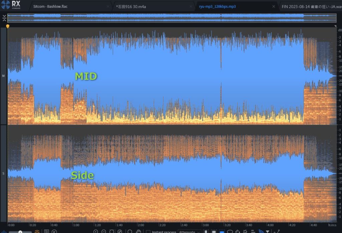Switch to the Sitcom - Bashlow.flac tab
The height and width of the screenshot is (233, 342).
click(x=50, y=6)
